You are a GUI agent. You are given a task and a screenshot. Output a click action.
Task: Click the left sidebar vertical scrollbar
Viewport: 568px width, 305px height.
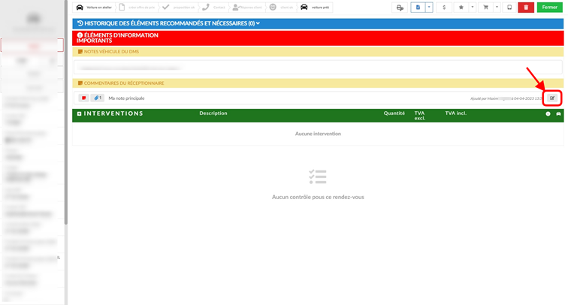point(66,112)
